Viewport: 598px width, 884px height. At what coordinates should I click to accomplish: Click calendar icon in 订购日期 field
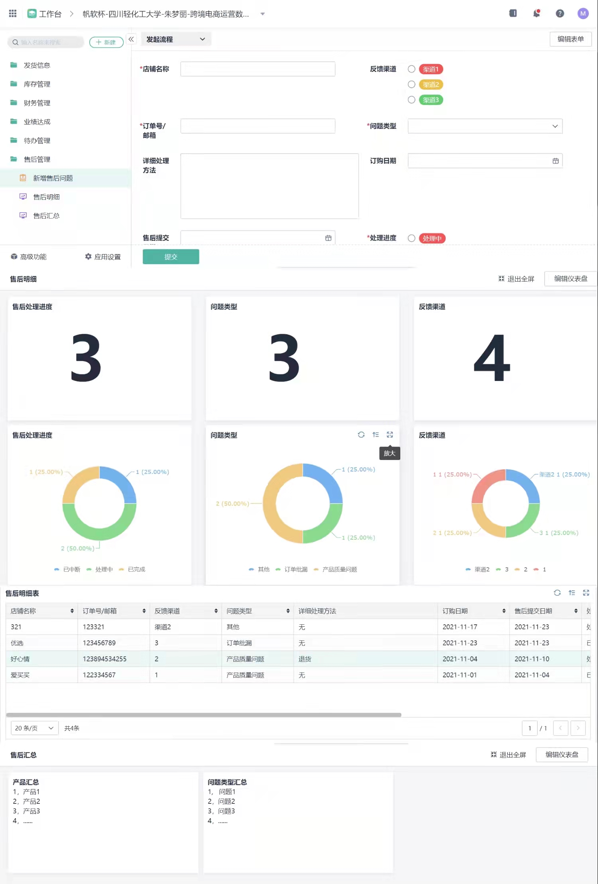(555, 161)
